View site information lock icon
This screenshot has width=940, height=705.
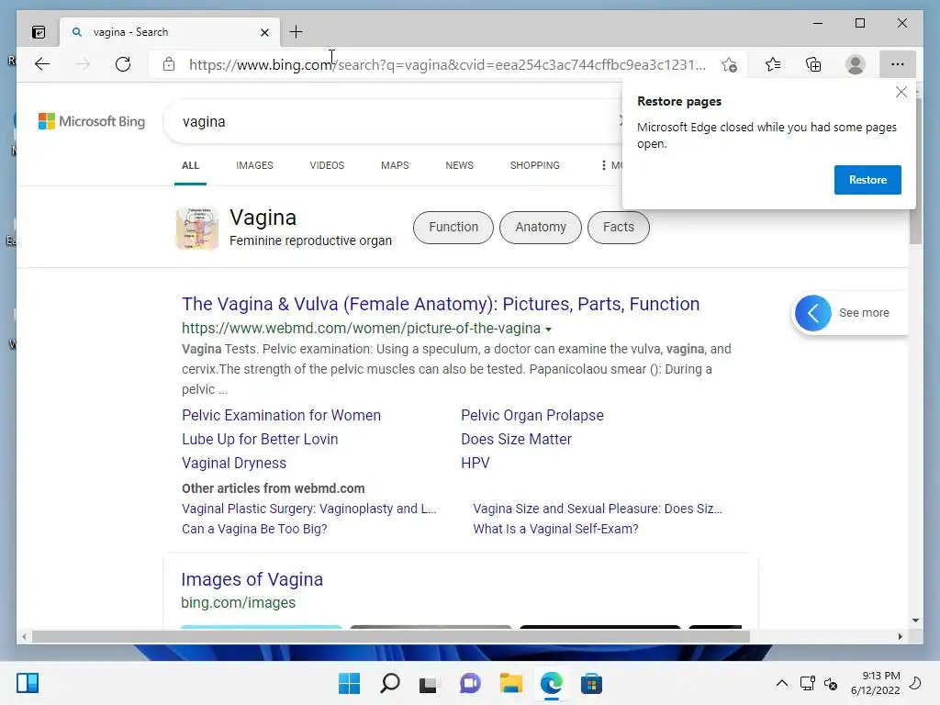pos(169,64)
